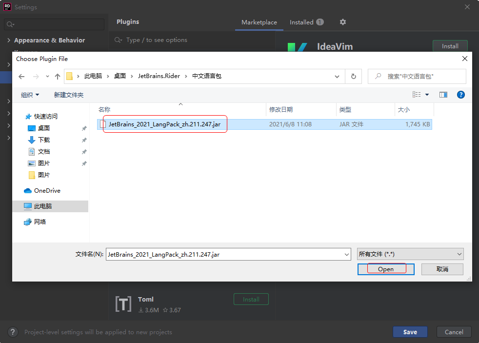Select 桌面 in the address breadcrumb
The width and height of the screenshot is (479, 343).
coord(120,76)
